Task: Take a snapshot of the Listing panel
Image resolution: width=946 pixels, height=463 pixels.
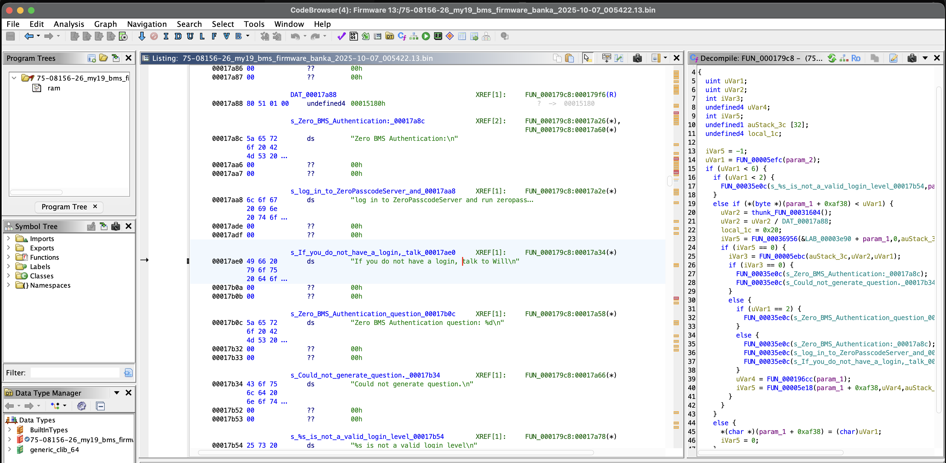Action: 637,58
